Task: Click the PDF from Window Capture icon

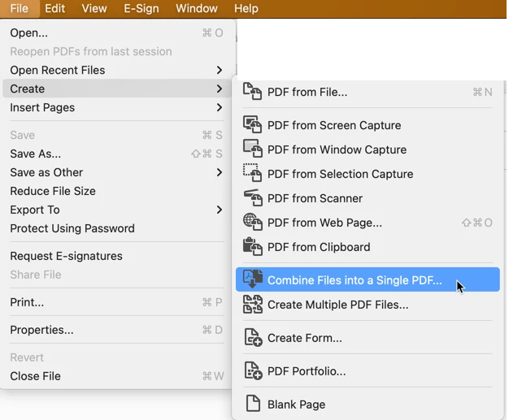Action: tap(252, 149)
